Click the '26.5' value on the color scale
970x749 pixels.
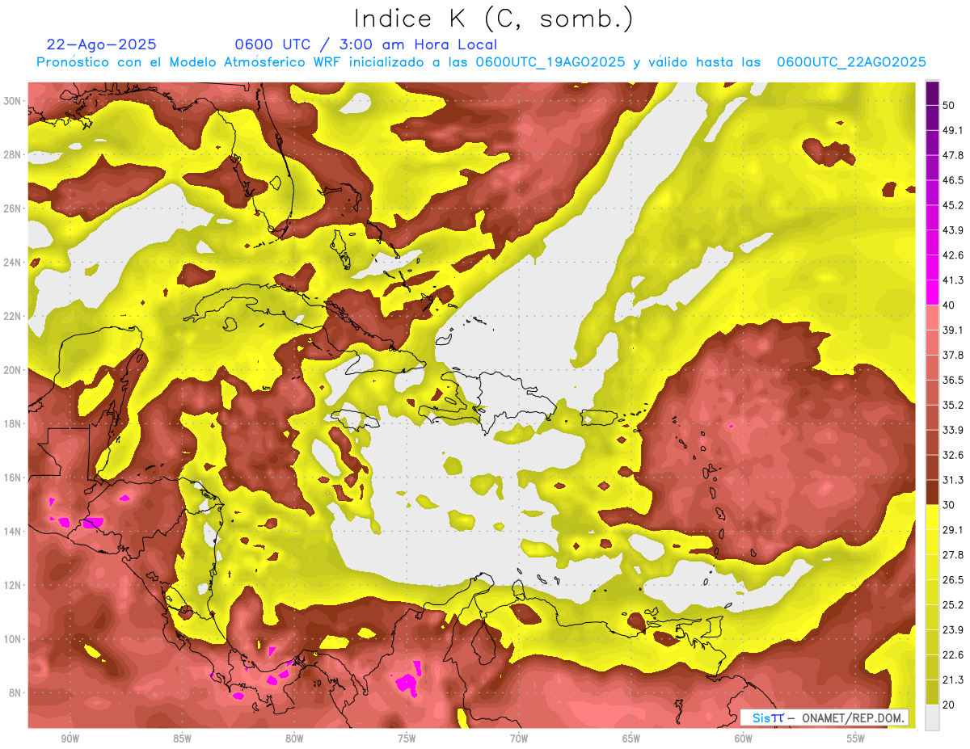pos(953,580)
